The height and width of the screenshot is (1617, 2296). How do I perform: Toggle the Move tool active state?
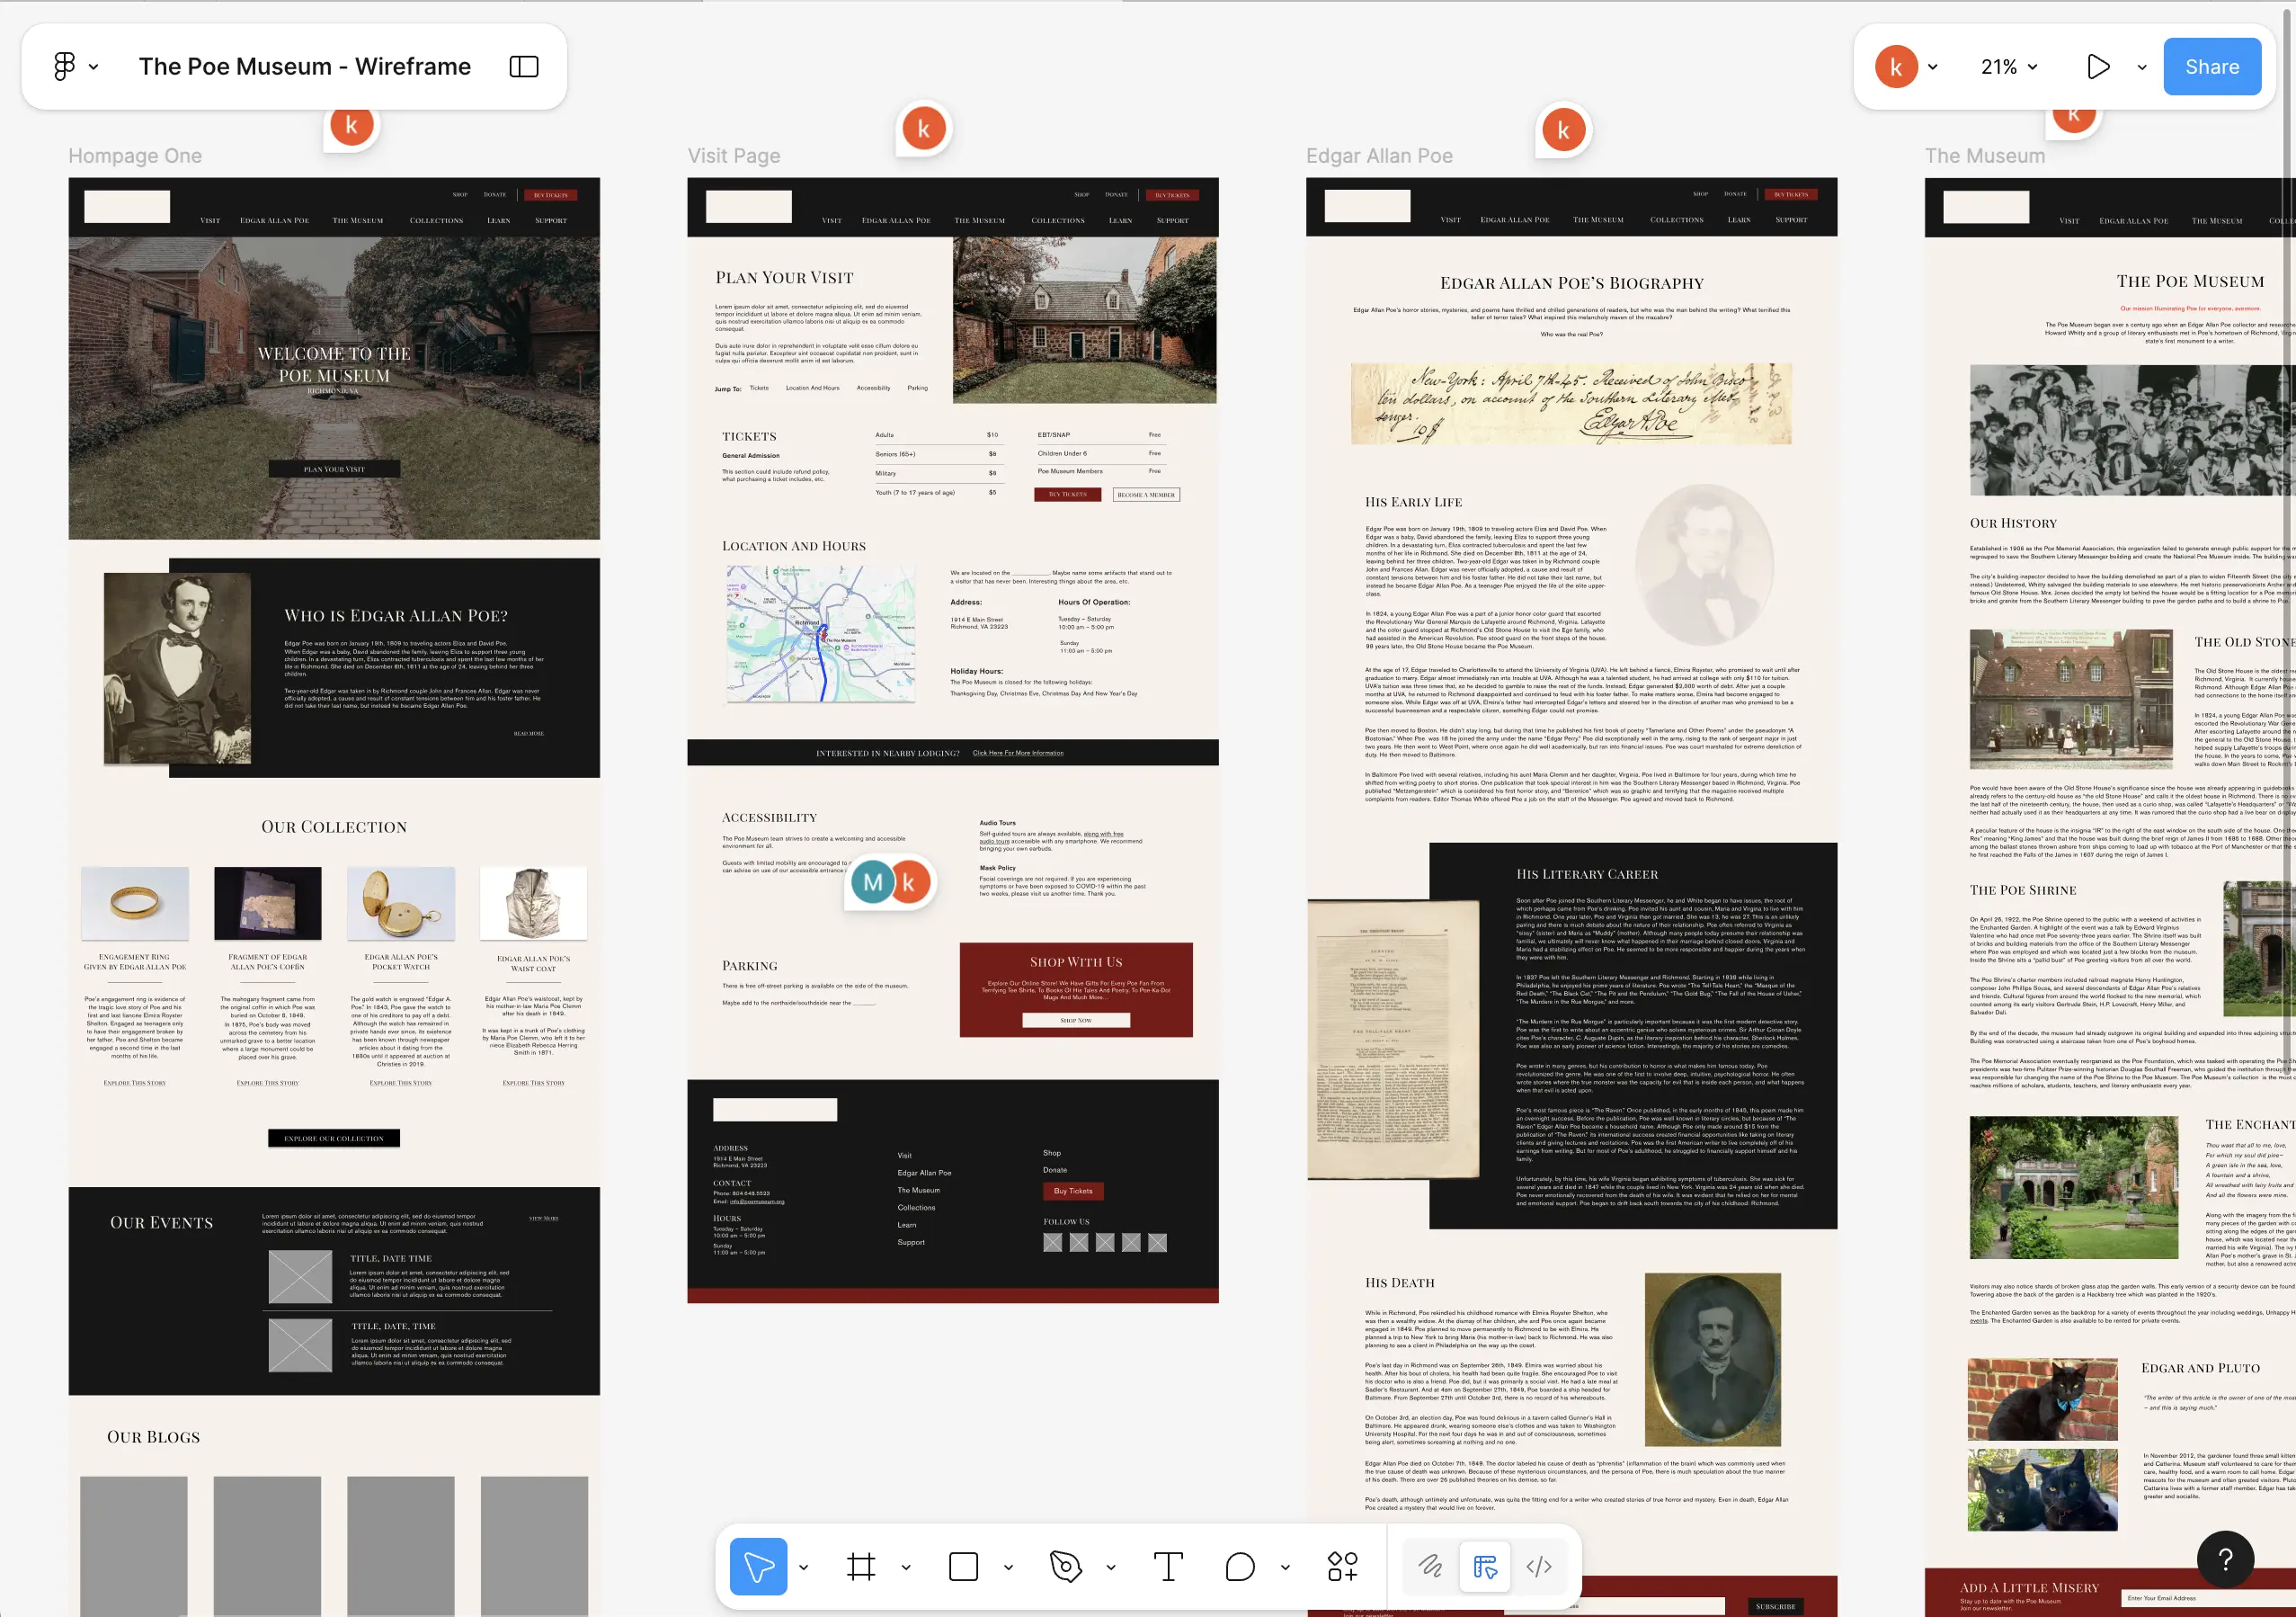(x=760, y=1566)
